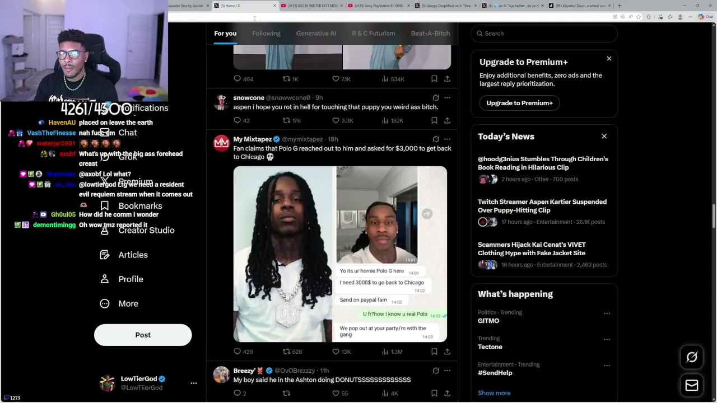Open the Google DeepMind browser tab
The image size is (717, 403).
[x=447, y=6]
